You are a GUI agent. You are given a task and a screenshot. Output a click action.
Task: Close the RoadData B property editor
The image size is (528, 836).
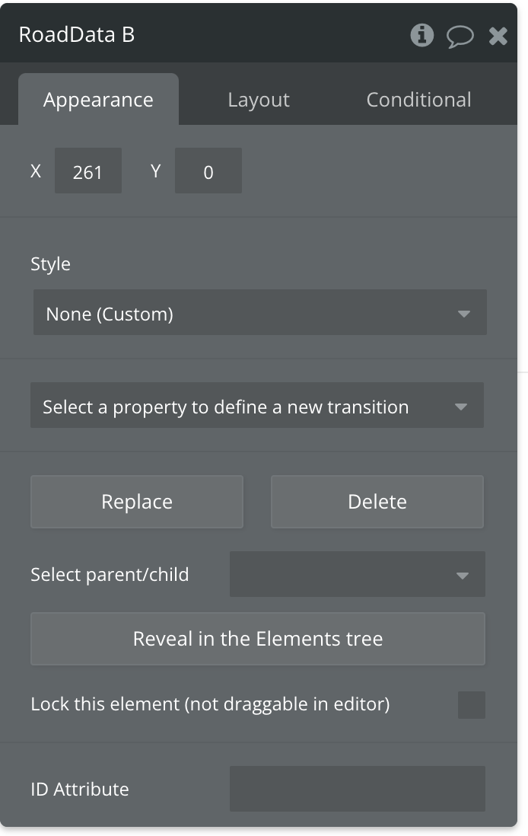(498, 36)
